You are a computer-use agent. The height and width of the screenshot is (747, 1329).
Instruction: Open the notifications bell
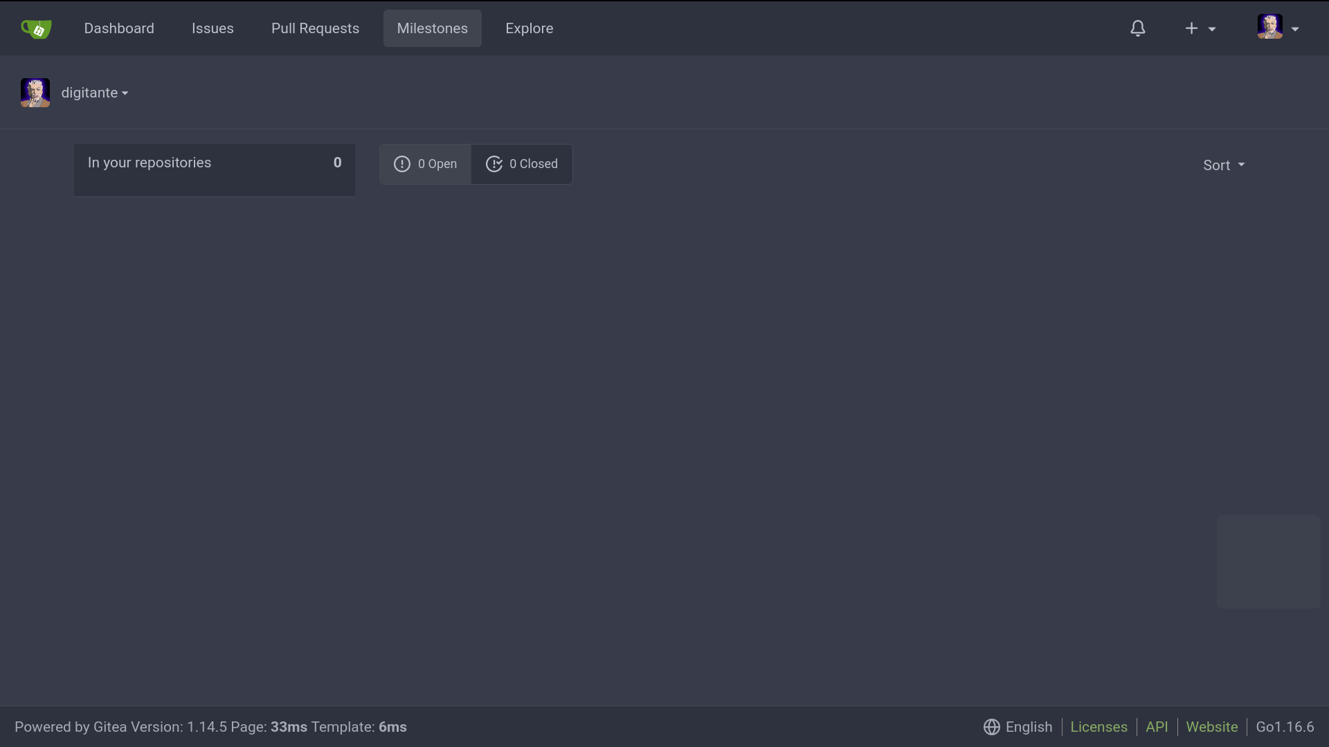(x=1138, y=28)
